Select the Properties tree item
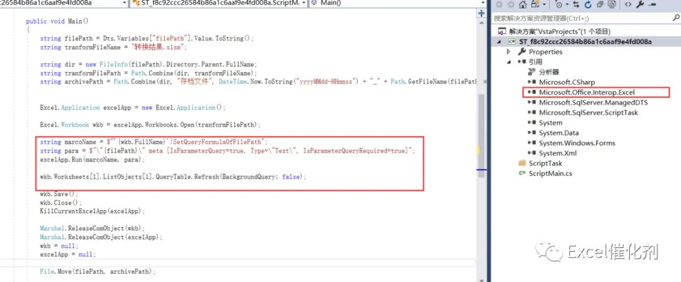681x282 pixels. pos(545,52)
